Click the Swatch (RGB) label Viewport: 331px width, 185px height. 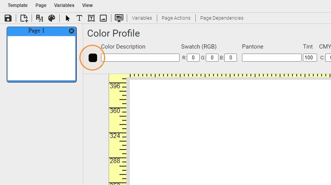click(x=199, y=47)
